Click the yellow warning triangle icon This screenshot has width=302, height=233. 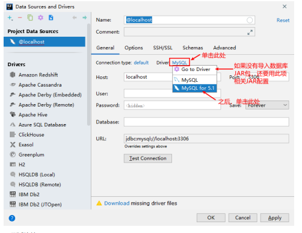(x=99, y=203)
